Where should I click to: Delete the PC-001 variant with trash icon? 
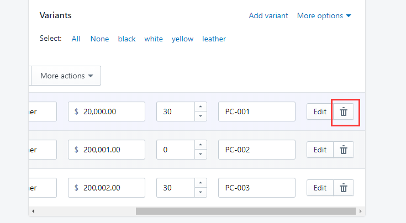[344, 112]
